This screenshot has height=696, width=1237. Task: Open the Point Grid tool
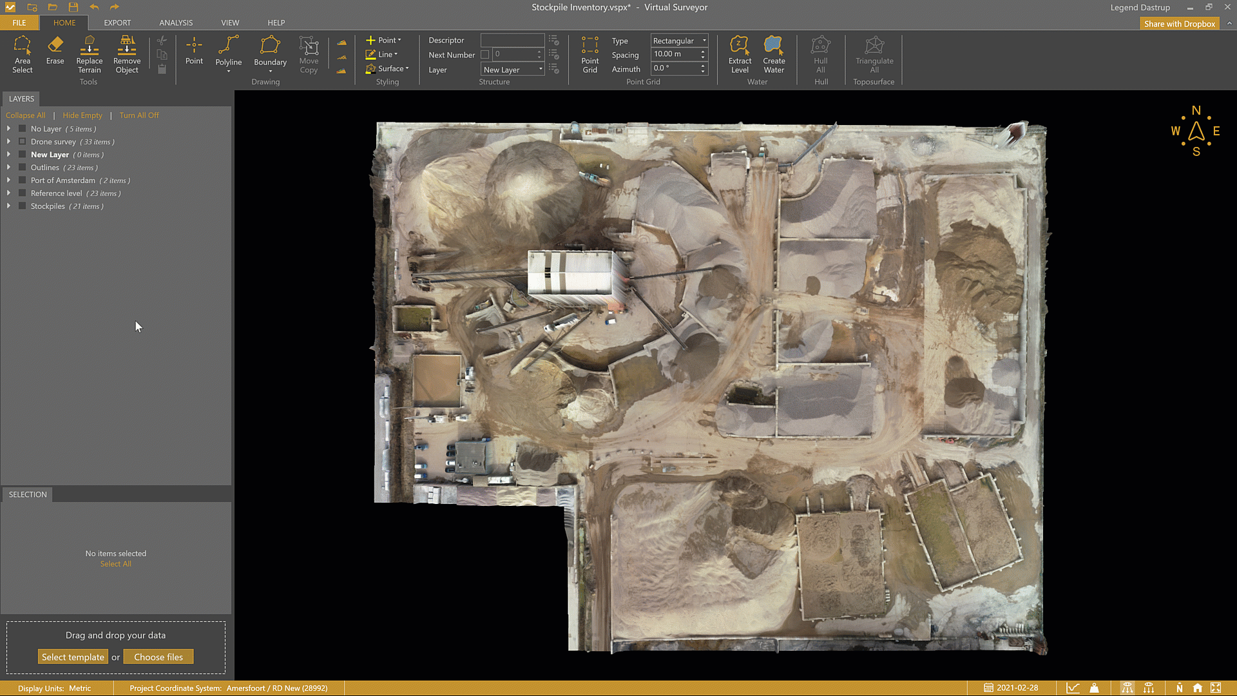(590, 54)
